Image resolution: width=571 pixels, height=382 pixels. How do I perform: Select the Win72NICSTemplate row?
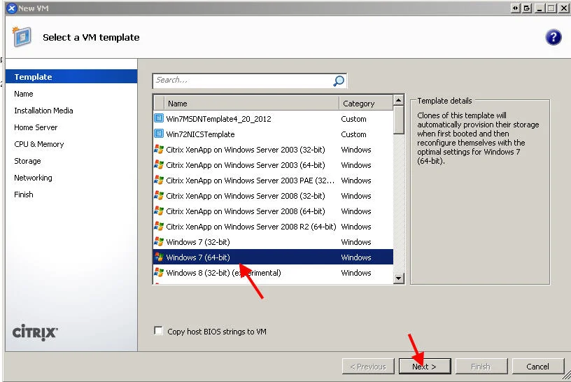tap(273, 134)
